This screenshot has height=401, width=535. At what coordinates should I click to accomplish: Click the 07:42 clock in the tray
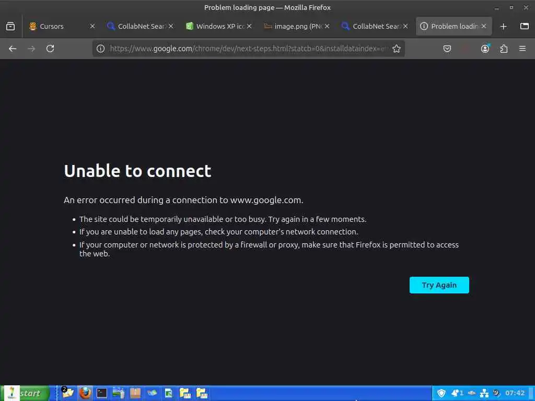tap(515, 393)
